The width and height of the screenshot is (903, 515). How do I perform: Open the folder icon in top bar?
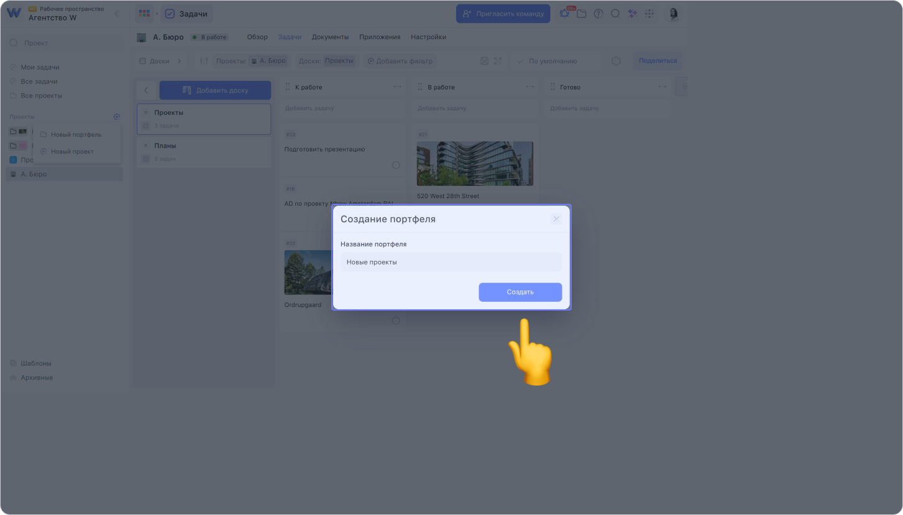point(582,14)
